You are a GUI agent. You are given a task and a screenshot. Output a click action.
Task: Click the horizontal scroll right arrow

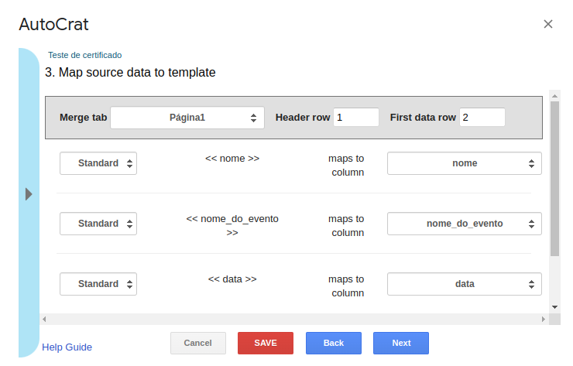[544, 319]
